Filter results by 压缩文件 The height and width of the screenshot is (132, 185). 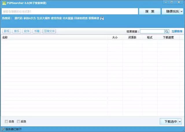49,31
